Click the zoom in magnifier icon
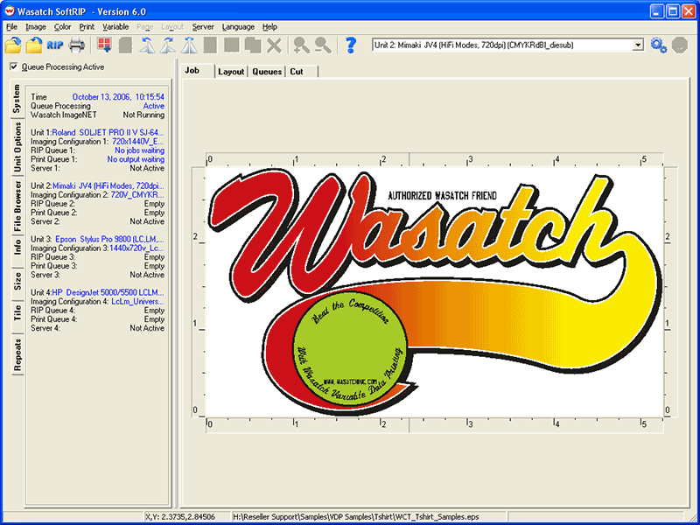 302,45
